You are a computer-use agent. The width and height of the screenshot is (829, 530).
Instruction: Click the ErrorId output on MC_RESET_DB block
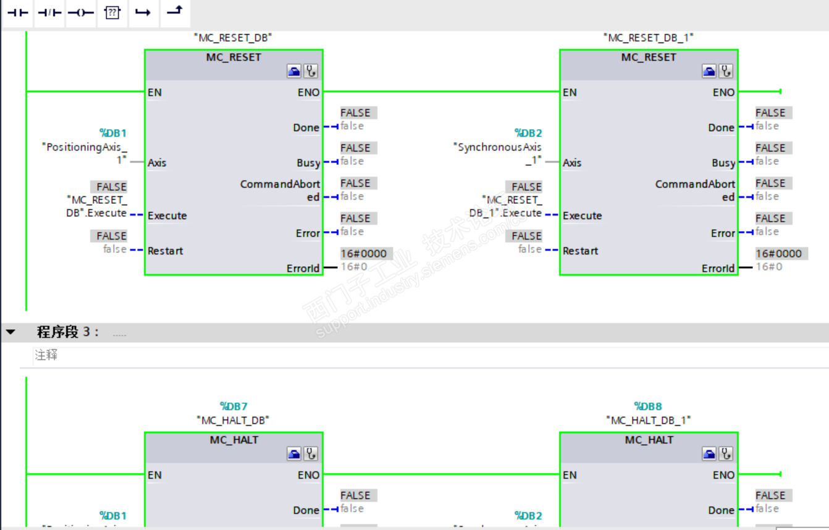pos(303,268)
